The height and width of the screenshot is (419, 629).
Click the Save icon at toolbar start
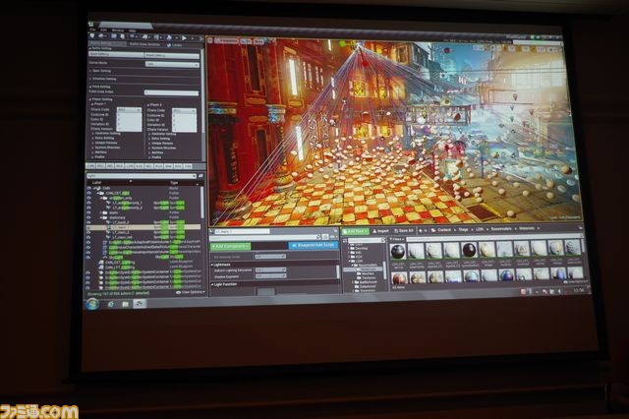click(92, 36)
